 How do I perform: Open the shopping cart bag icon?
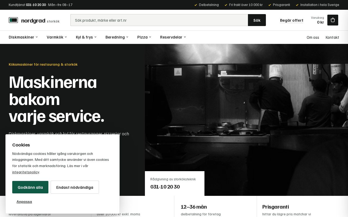(x=333, y=20)
